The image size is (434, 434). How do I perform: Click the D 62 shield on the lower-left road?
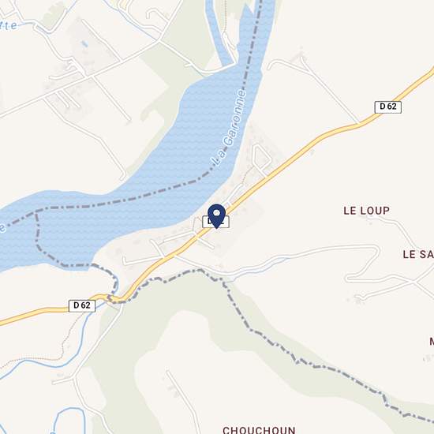82,305
